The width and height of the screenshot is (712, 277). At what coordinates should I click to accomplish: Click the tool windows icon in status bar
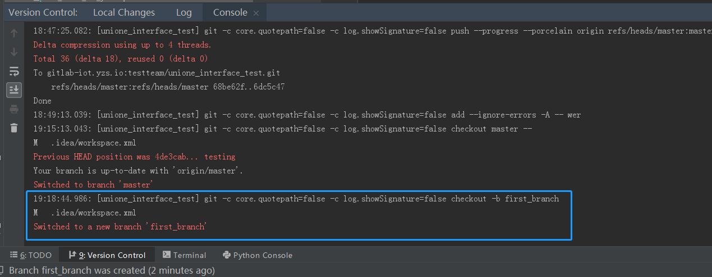4,271
